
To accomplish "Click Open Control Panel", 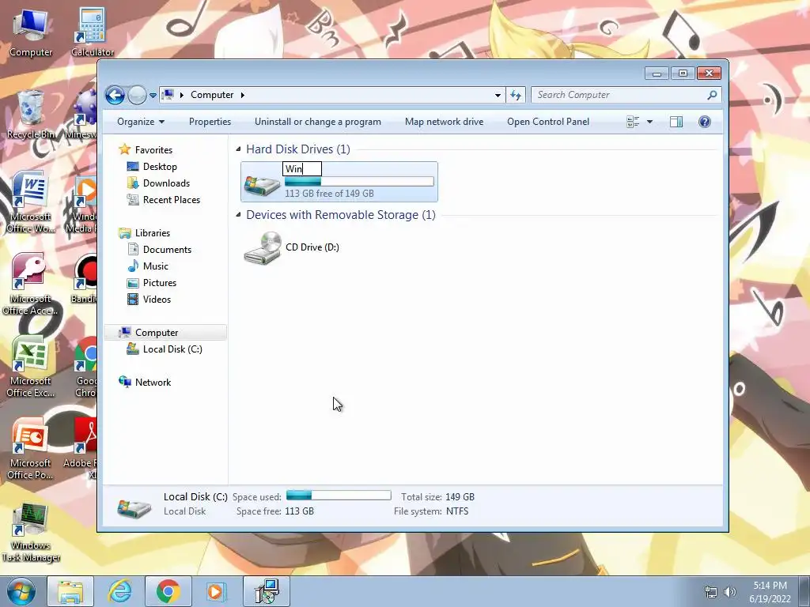I will [548, 122].
